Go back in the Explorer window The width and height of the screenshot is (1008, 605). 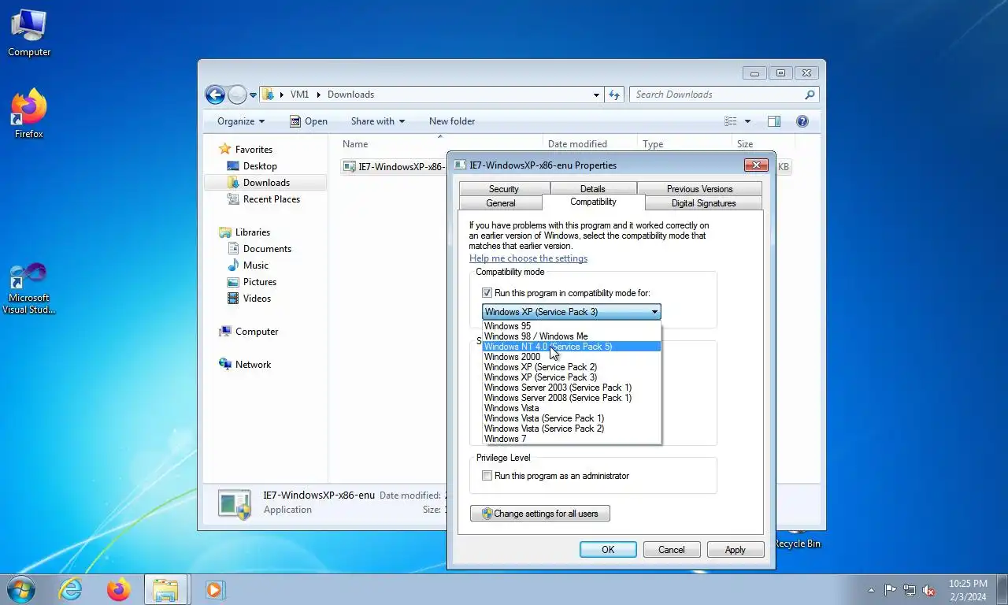coord(215,95)
